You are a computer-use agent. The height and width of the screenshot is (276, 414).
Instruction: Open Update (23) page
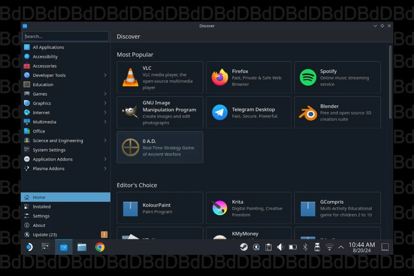(x=65, y=235)
